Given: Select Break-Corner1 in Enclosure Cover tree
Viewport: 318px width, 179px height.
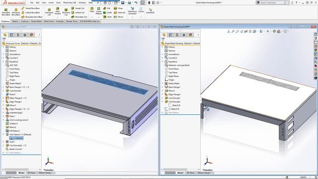Looking at the screenshot, I should click(14, 149).
